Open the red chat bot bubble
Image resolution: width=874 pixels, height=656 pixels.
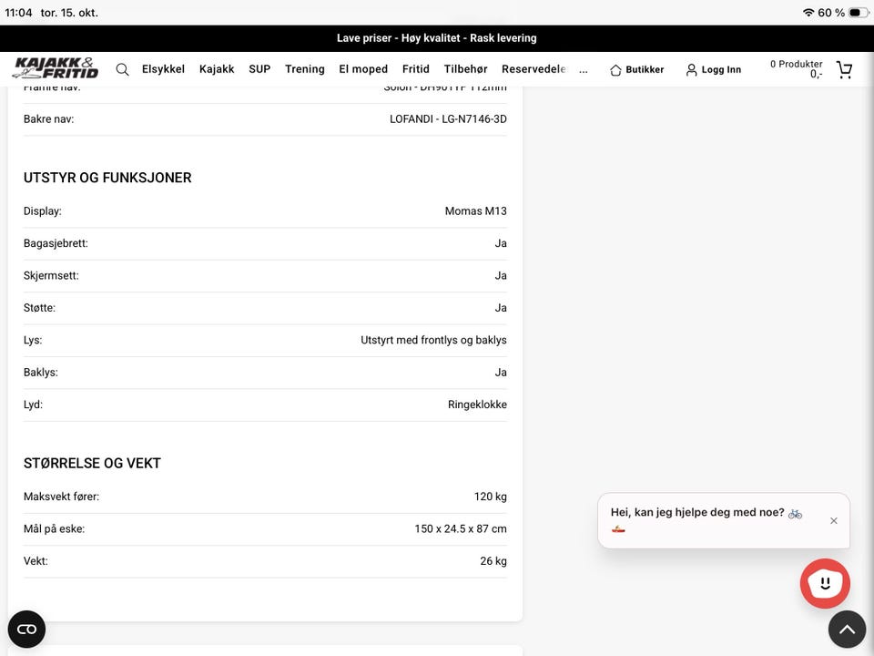tap(825, 583)
